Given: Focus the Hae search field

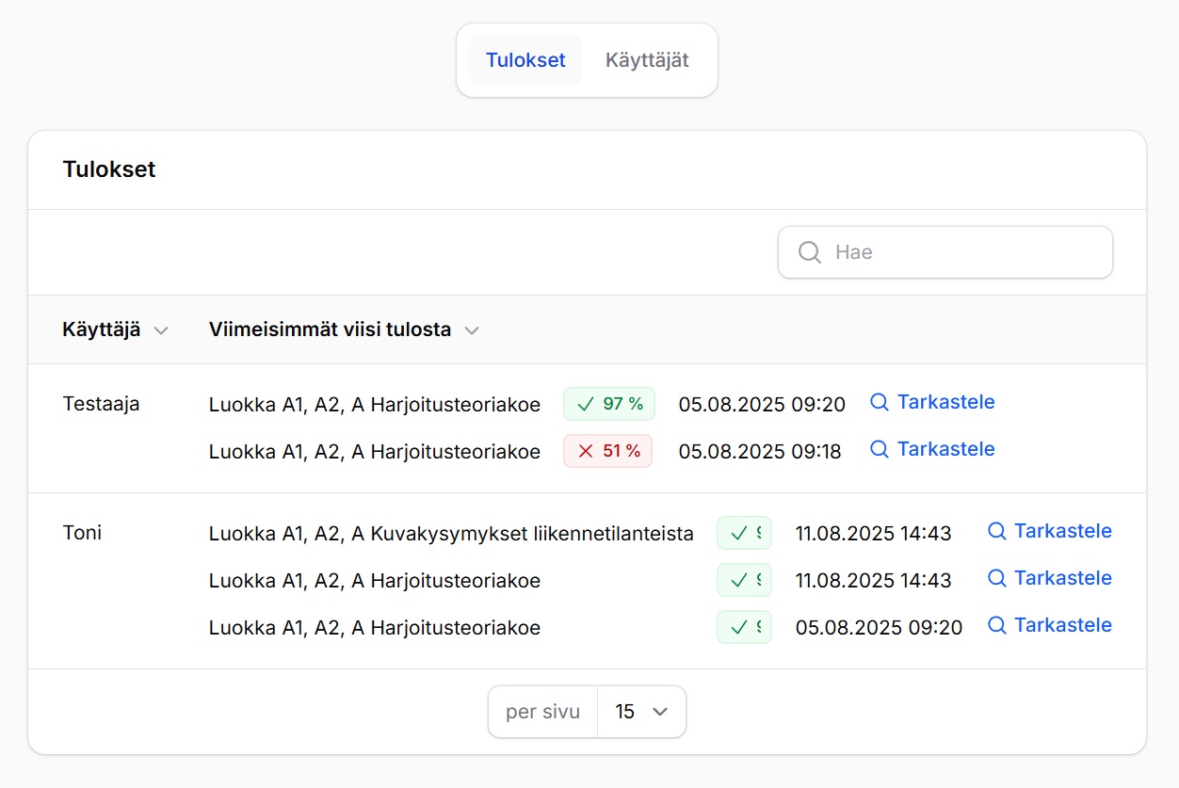Looking at the screenshot, I should point(961,252).
